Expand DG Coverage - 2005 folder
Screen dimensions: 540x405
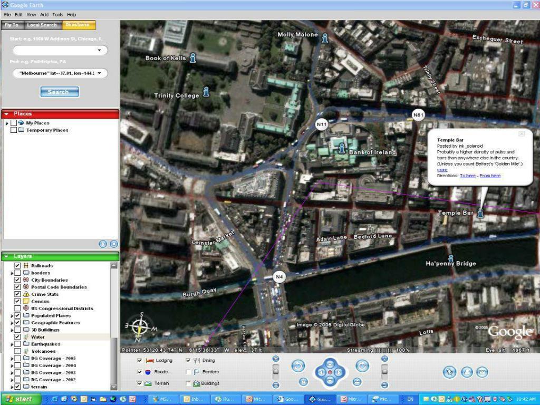12,359
